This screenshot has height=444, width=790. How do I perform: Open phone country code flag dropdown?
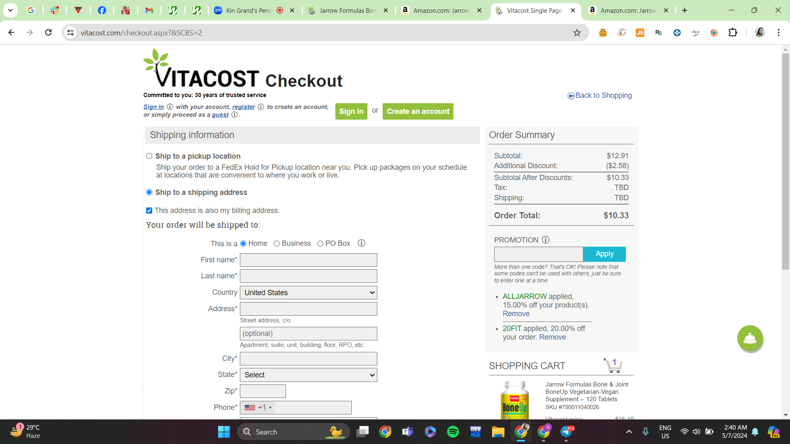pyautogui.click(x=258, y=407)
